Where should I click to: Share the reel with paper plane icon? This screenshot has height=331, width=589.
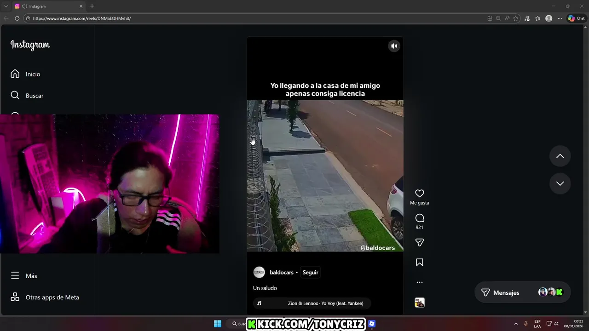coord(419,242)
